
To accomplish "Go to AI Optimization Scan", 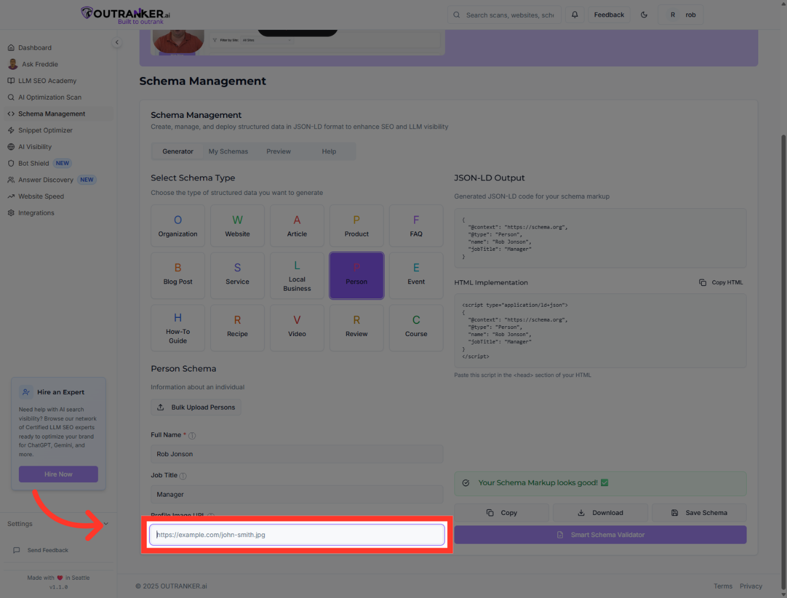I will tap(50, 97).
